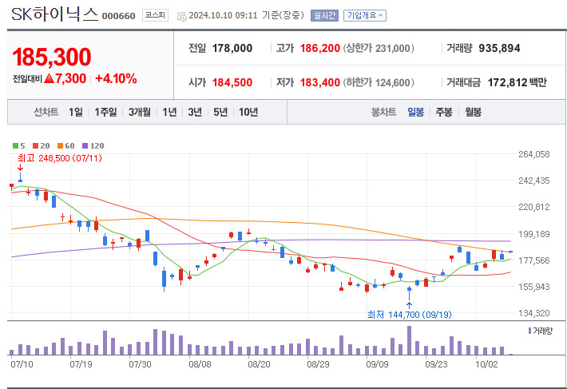This screenshot has width=567, height=389.
Task: Click the tallest volume bar near 09/19
Action: (409, 340)
